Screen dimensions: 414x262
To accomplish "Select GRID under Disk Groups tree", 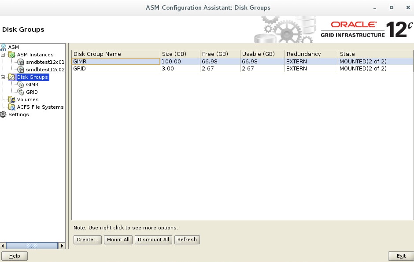I will coord(32,92).
